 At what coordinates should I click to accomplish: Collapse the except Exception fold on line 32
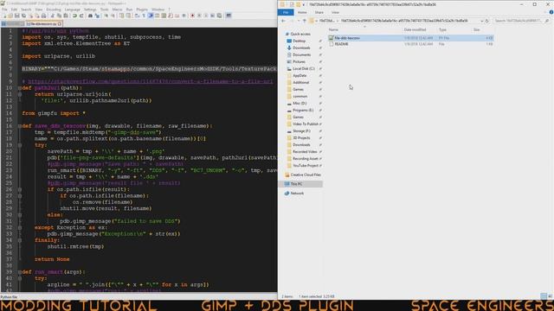[x=20, y=227]
